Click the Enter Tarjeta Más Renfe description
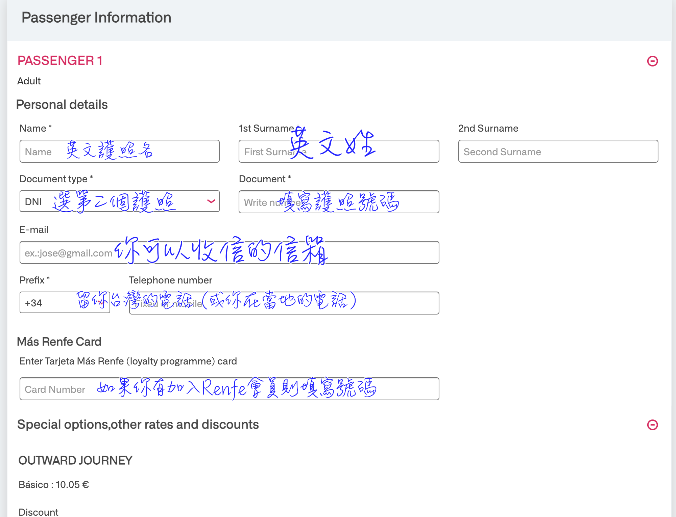676x517 pixels. [x=128, y=361]
